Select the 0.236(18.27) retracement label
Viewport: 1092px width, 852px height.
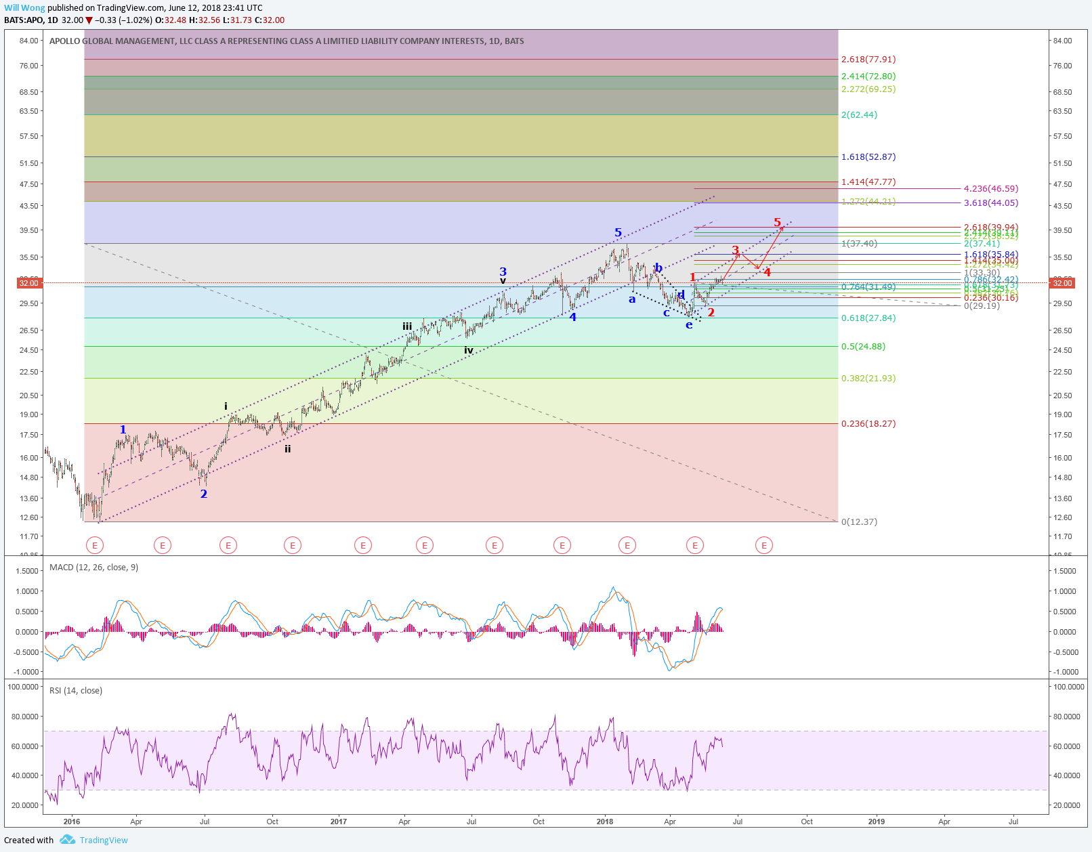(x=868, y=424)
